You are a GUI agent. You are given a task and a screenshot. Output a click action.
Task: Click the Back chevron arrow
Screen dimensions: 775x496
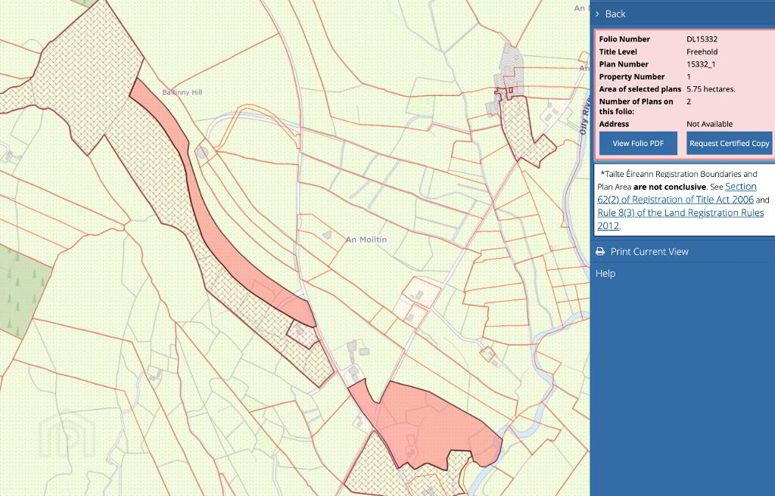[597, 14]
